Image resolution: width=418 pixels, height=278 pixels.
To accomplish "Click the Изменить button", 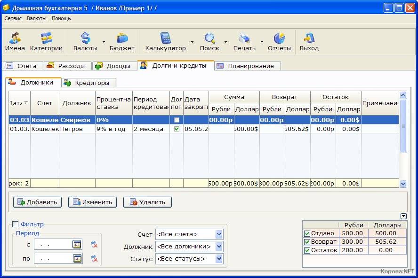I will pyautogui.click(x=92, y=202).
